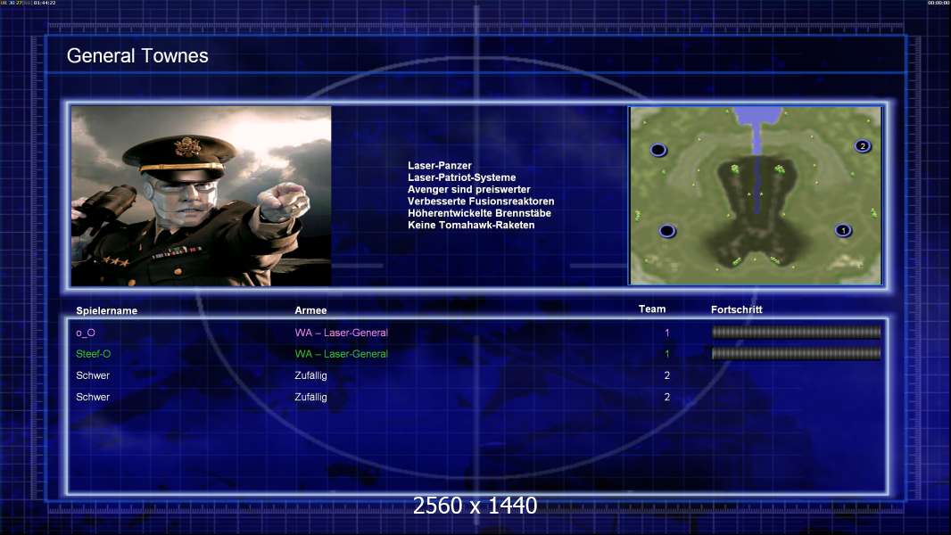Click the first Zufällig army entry
951x535 pixels.
[311, 375]
